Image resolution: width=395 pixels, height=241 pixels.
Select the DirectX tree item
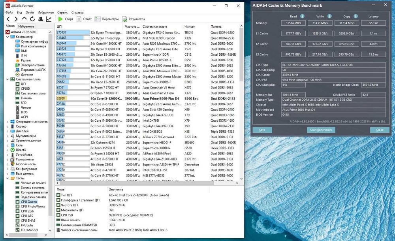pyautogui.click(x=19, y=150)
